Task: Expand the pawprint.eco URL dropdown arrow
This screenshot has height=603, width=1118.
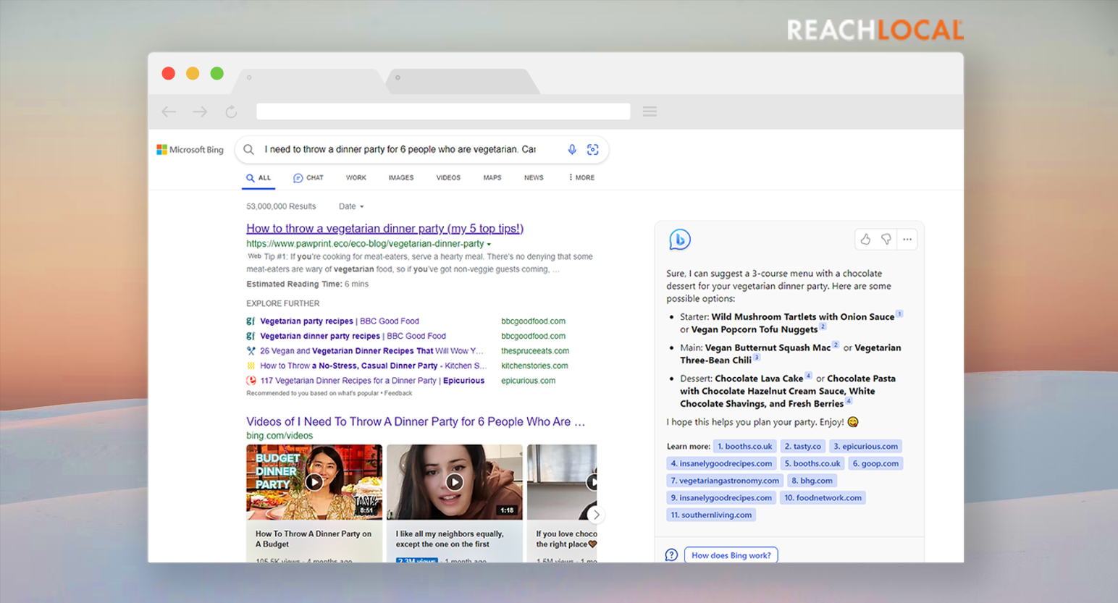Action: (x=489, y=245)
